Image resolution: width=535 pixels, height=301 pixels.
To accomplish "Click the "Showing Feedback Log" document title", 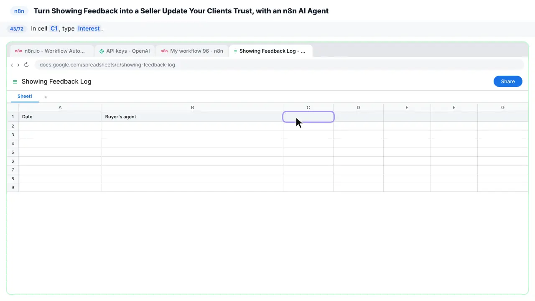I will pos(56,82).
